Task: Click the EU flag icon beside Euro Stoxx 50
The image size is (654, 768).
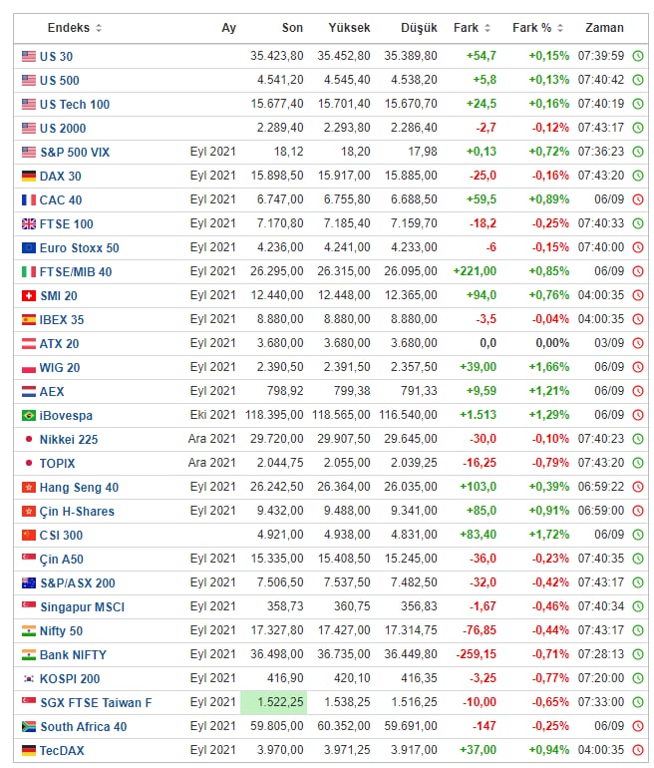Action: pos(29,247)
